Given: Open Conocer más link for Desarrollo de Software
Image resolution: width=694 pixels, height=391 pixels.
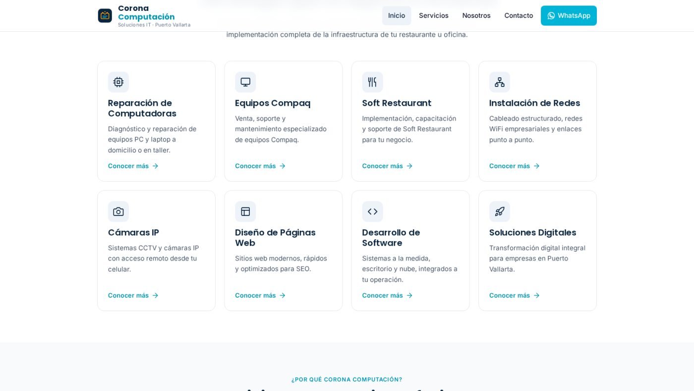Looking at the screenshot, I should click(x=387, y=295).
